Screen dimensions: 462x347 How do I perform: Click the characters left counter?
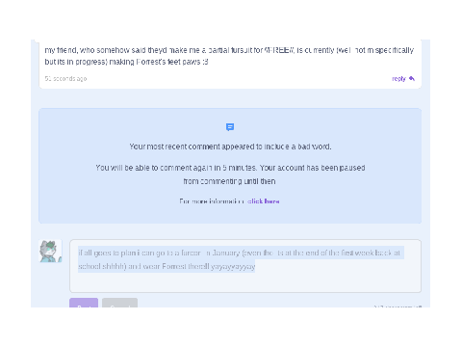pos(398,307)
